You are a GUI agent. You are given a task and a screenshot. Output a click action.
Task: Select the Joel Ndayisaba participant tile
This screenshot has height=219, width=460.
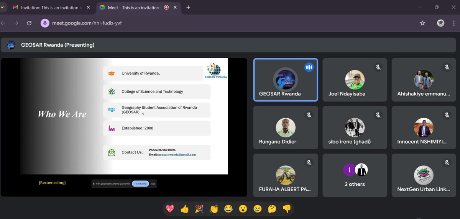click(355, 80)
